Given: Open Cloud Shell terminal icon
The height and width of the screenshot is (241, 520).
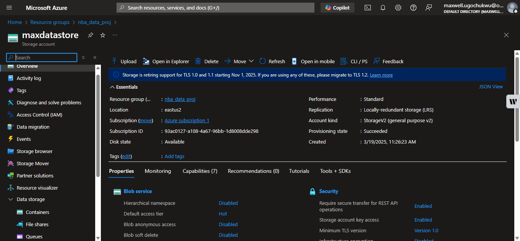Looking at the screenshot, I should [368, 8].
